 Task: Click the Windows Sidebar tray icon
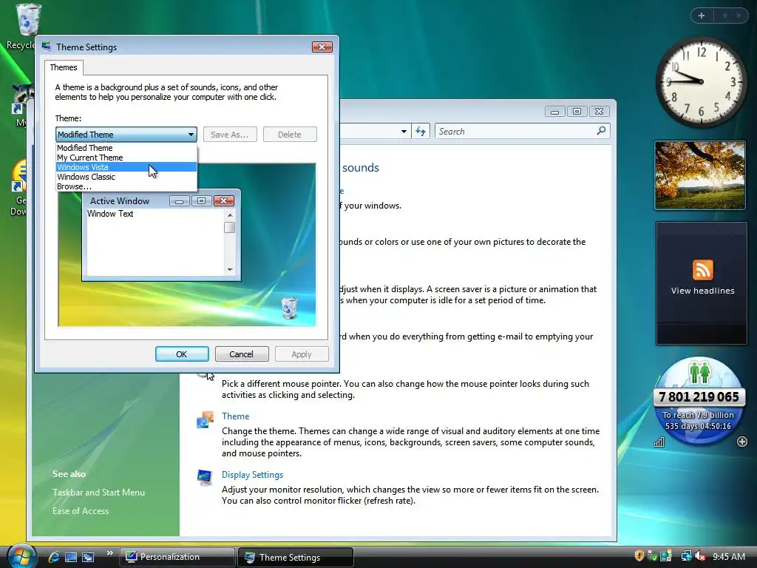666,556
